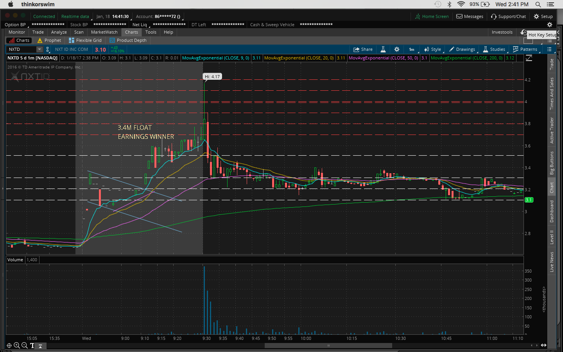Toggle the Level II side panel
Screen dimensions: 563x352
click(552, 237)
